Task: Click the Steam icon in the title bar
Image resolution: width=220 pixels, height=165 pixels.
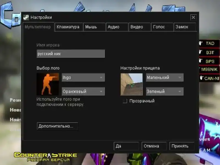Action: point(26,17)
